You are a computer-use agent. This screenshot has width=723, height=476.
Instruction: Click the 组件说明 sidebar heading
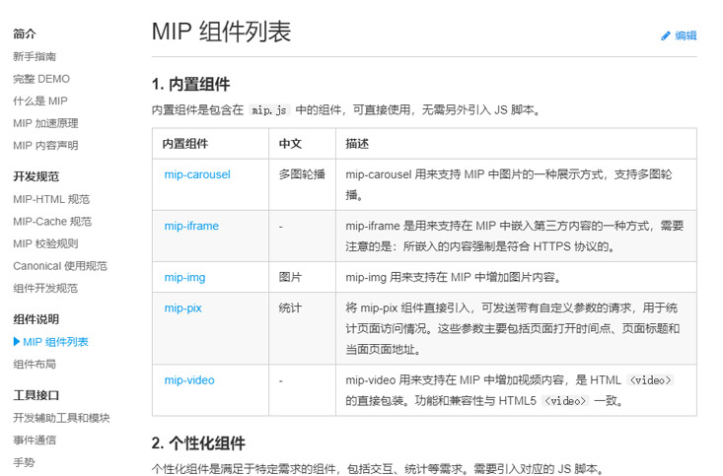click(x=36, y=319)
